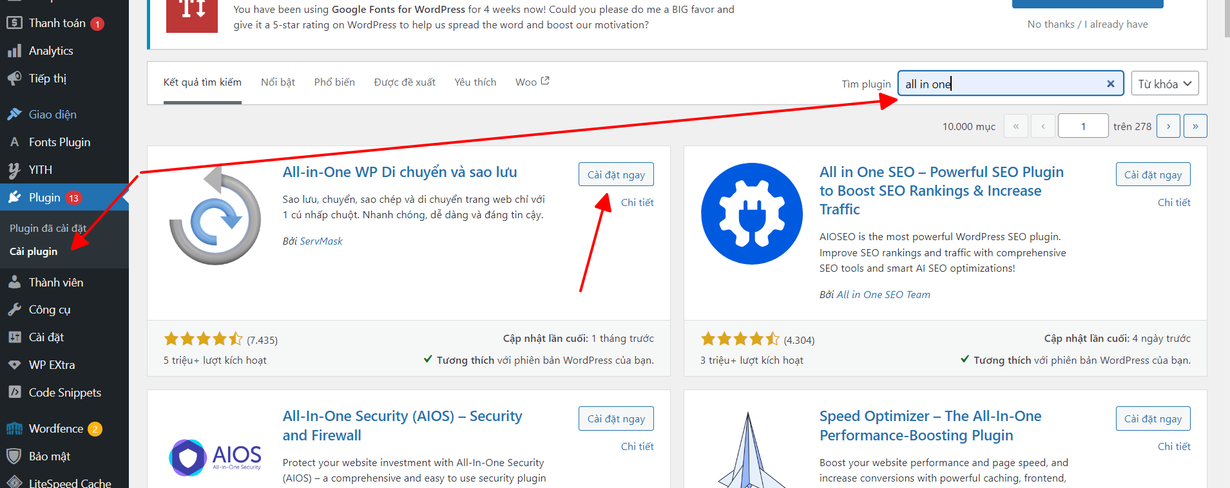Open Giao diện appearance brush icon
The height and width of the screenshot is (488, 1230).
(14, 115)
